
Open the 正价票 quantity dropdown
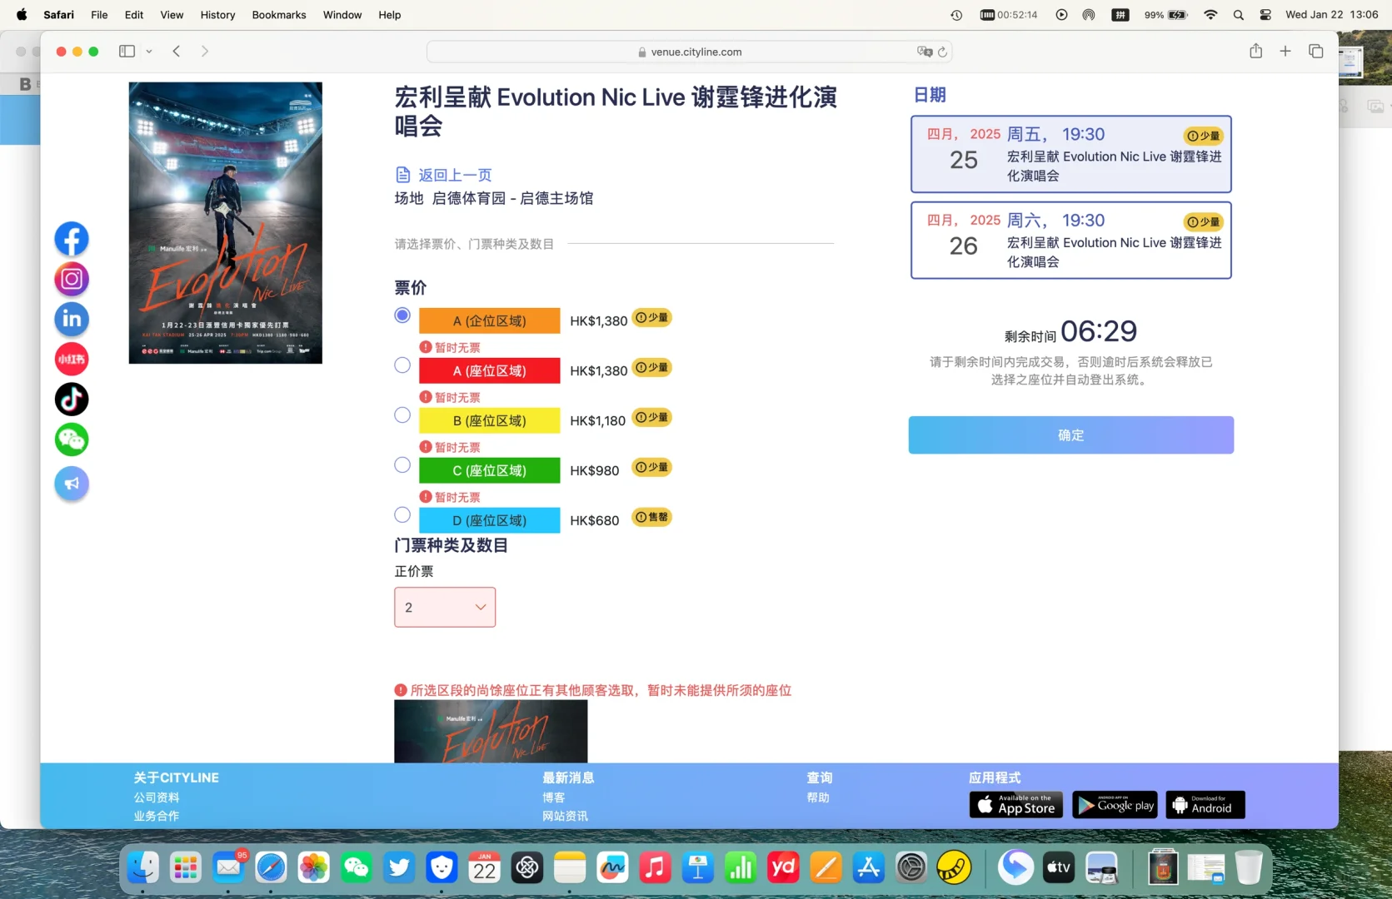pos(445,607)
